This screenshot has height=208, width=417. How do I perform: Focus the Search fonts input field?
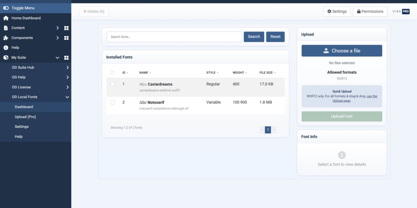coord(174,37)
